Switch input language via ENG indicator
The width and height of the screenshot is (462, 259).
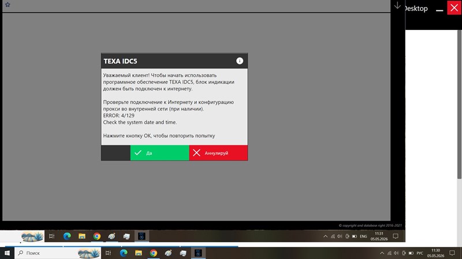click(x=363, y=236)
